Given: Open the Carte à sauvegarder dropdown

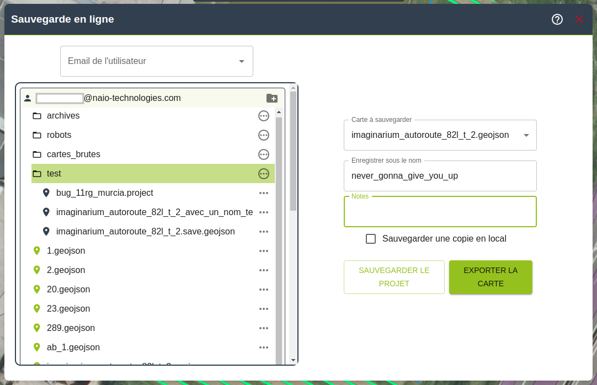Looking at the screenshot, I should [526, 135].
